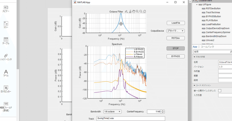The image size is (232, 121).
Task: Select app.UIAxes2 in component browser
Action: (208, 40)
